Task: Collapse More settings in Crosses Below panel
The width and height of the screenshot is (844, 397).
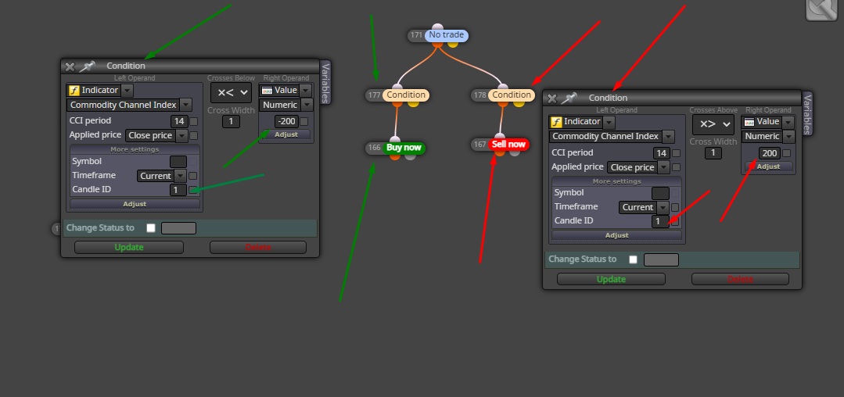Action: (x=135, y=149)
